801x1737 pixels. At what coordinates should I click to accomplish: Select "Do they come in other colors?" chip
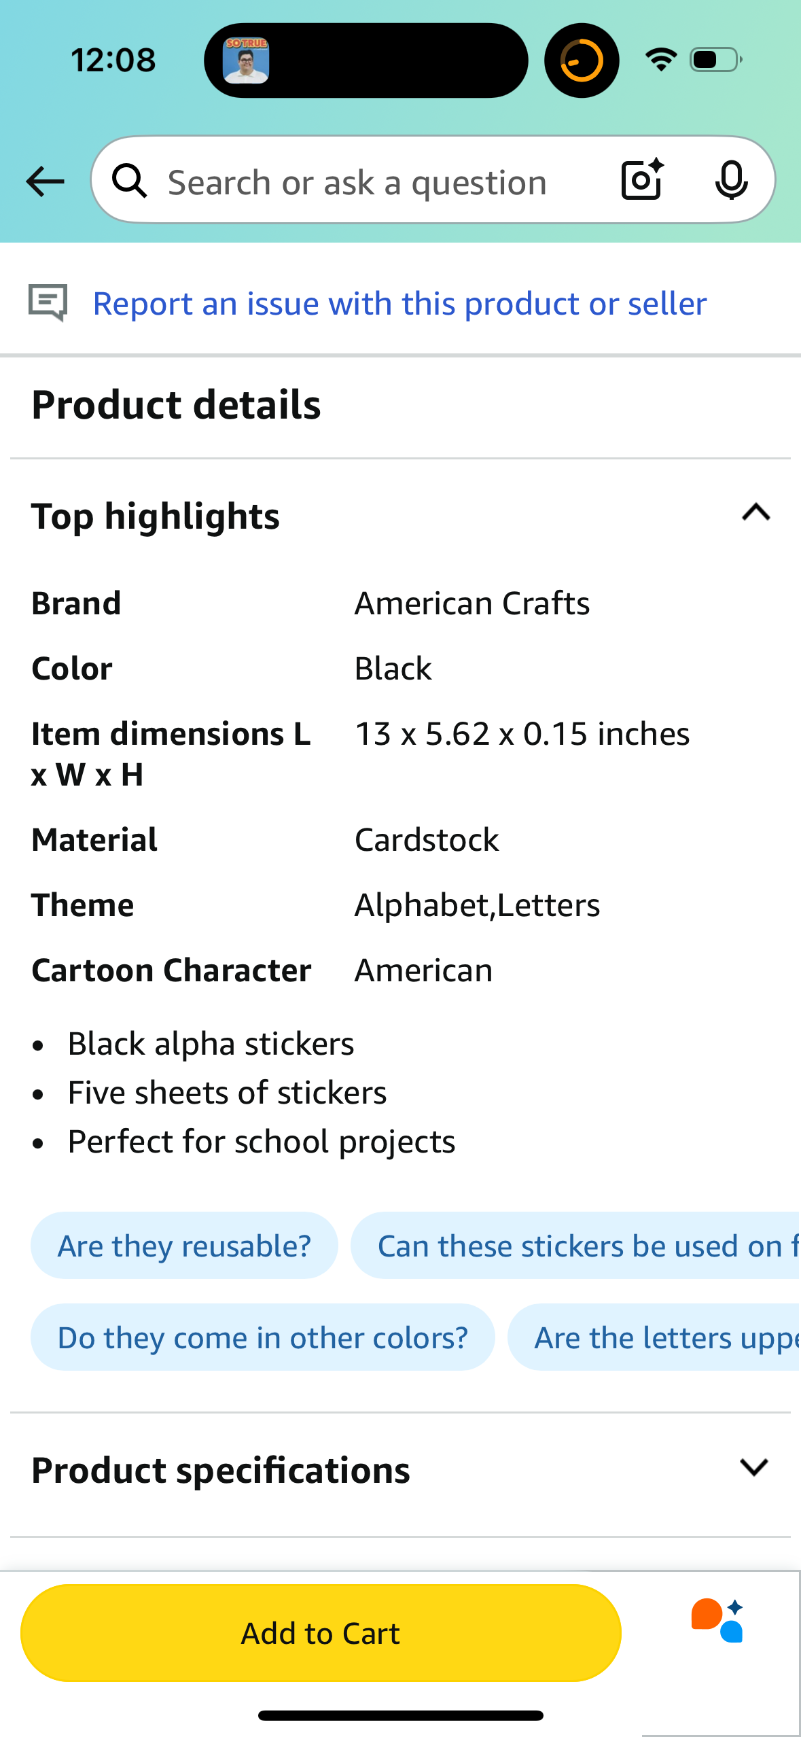[x=263, y=1337]
